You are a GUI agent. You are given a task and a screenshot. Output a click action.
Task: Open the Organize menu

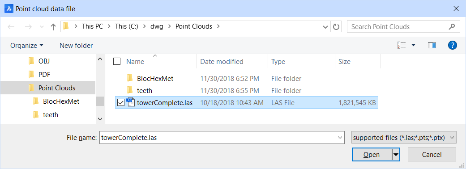point(27,46)
